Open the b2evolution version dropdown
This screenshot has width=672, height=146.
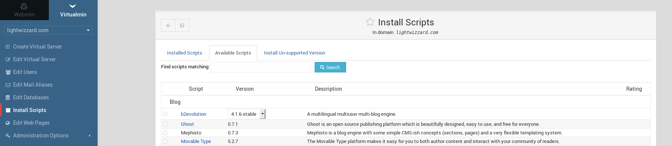[247, 114]
